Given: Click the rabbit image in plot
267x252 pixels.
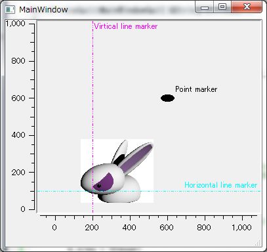Looking at the screenshot, I should click(x=117, y=171).
